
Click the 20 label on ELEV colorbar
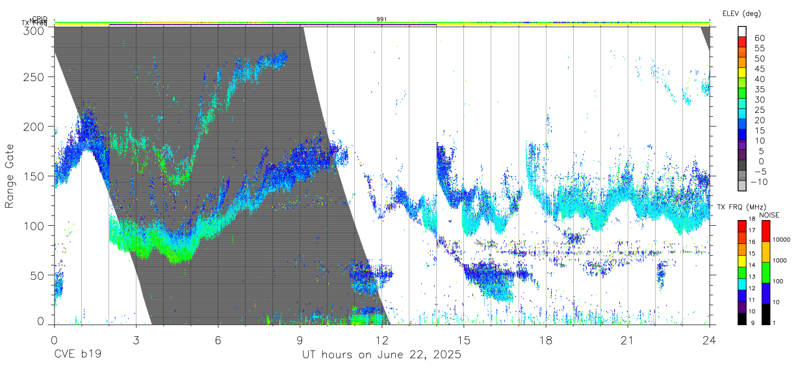click(759, 120)
